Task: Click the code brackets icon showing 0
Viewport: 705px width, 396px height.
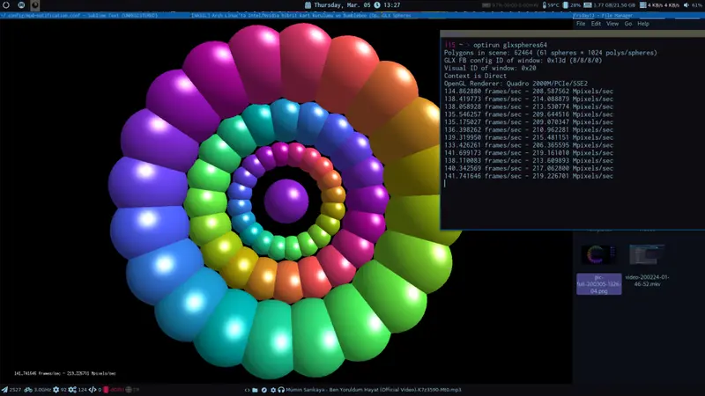Action: (93, 390)
